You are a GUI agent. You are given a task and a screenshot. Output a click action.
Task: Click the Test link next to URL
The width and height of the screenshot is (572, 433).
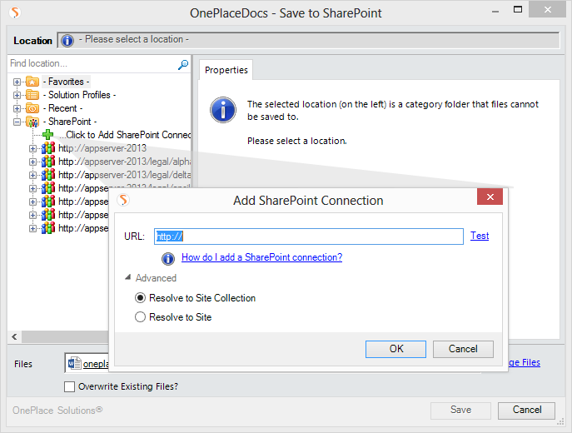480,236
